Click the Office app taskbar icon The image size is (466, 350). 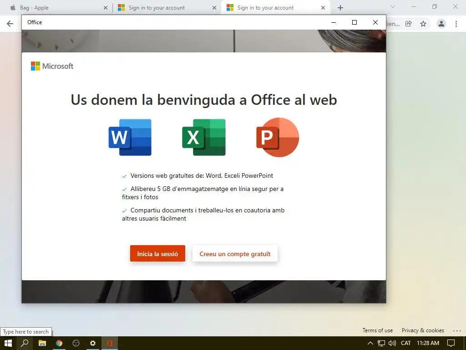pyautogui.click(x=110, y=343)
